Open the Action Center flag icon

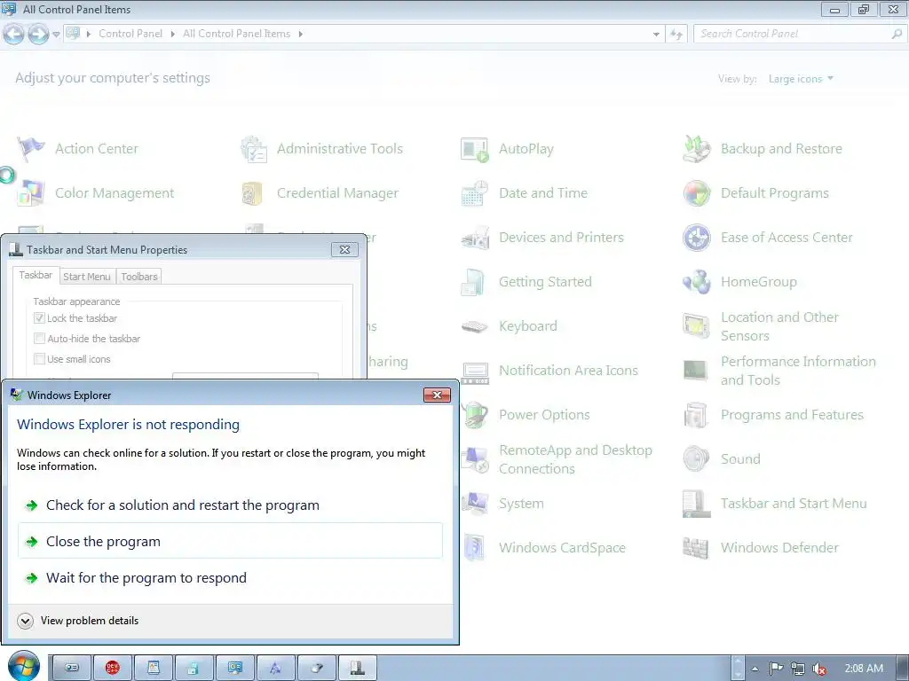pyautogui.click(x=30, y=149)
